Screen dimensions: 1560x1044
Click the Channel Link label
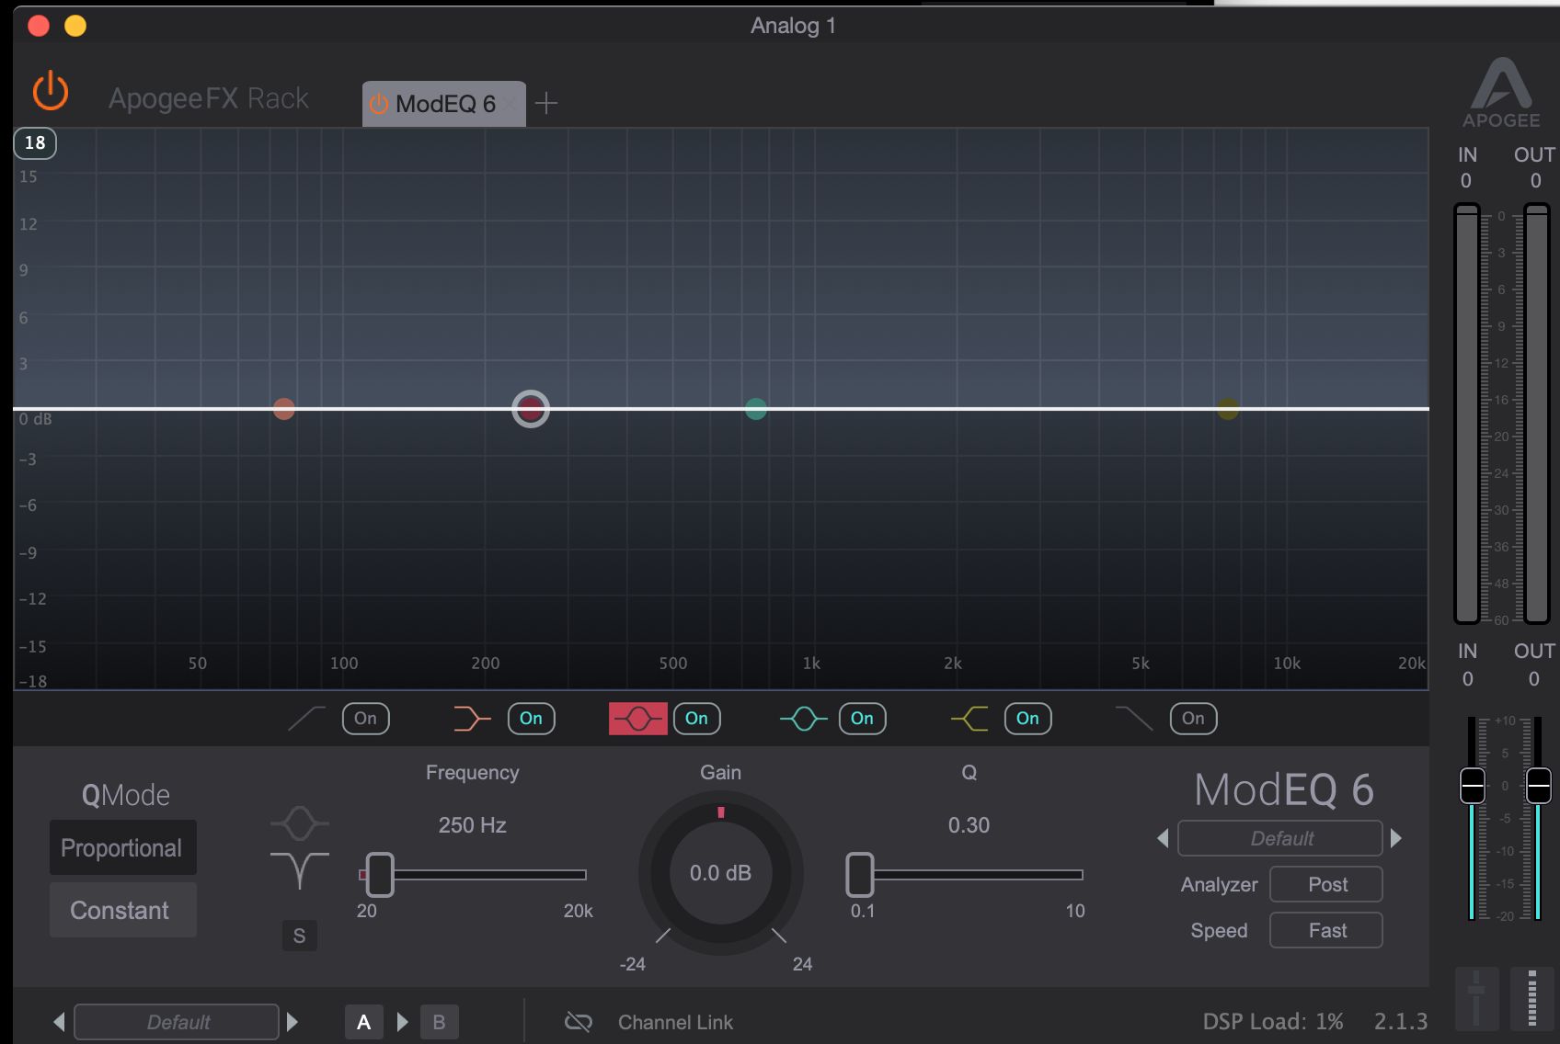click(x=675, y=1022)
